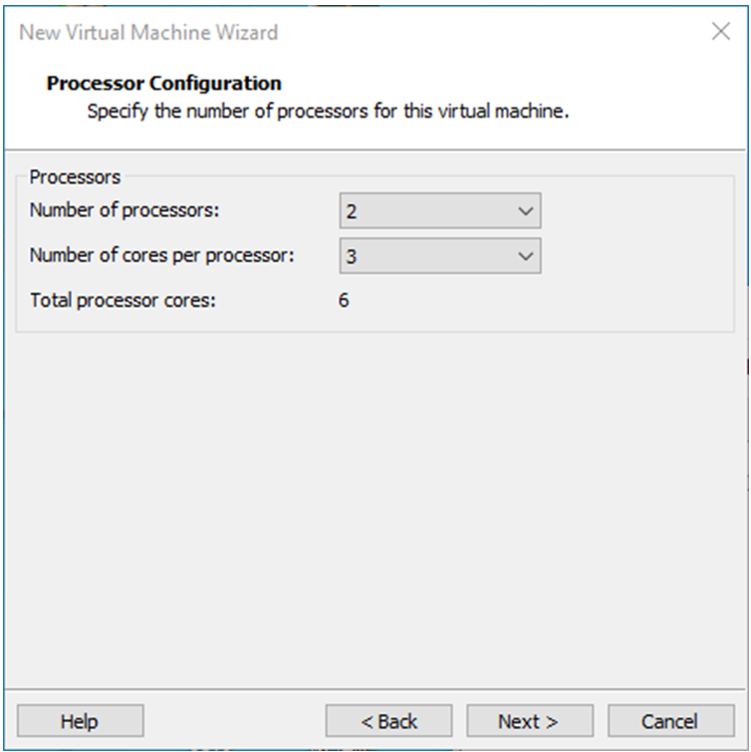Click the chevron arrow beside processor count 2
751x752 pixels.
click(x=526, y=211)
